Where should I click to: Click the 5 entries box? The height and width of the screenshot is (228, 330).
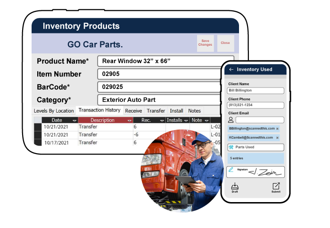[256, 158]
